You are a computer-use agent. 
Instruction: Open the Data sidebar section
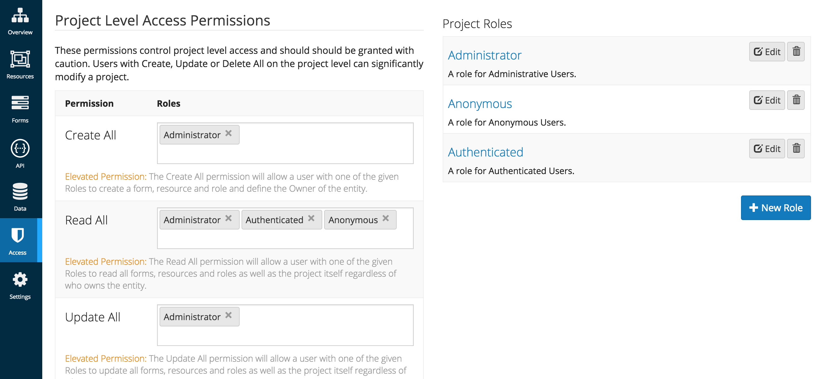[x=20, y=196]
